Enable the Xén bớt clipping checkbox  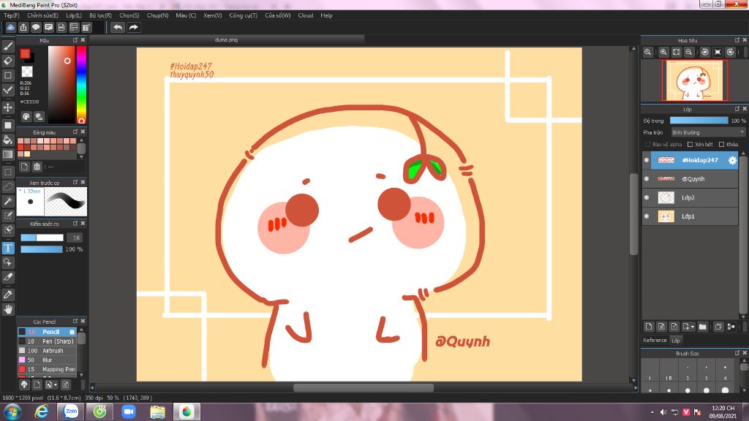point(690,144)
